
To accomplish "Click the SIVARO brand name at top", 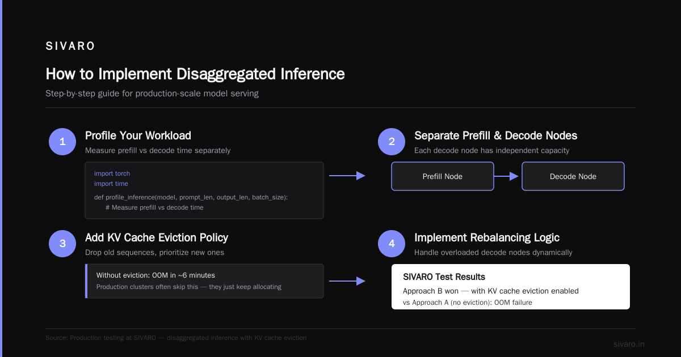I will [x=70, y=46].
